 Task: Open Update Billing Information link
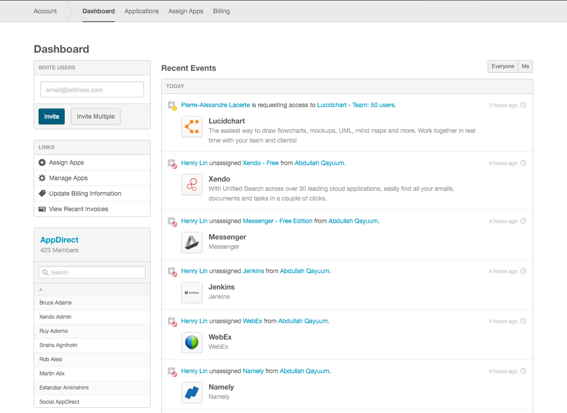[x=92, y=193]
